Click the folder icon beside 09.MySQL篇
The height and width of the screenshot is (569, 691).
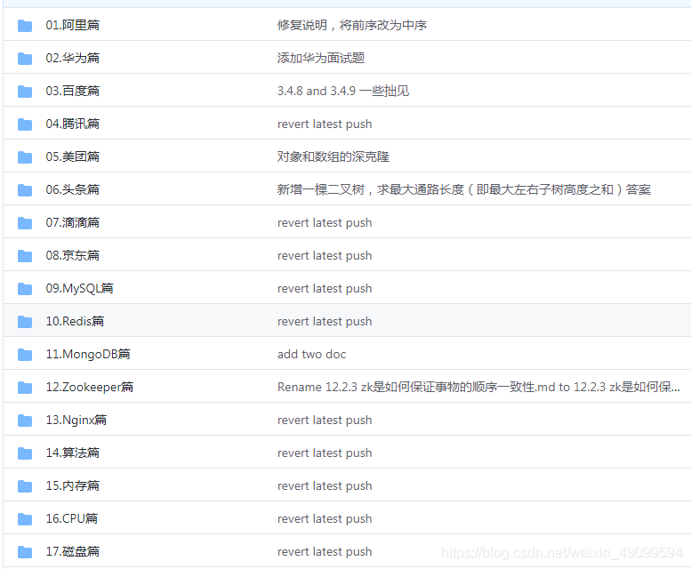click(25, 289)
